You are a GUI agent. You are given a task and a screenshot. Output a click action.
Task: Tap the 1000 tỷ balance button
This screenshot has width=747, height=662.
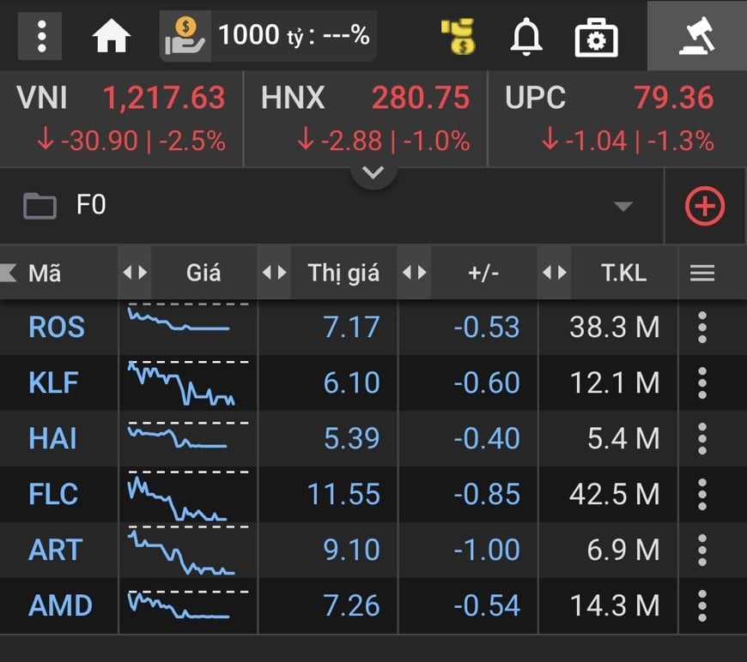tap(268, 36)
